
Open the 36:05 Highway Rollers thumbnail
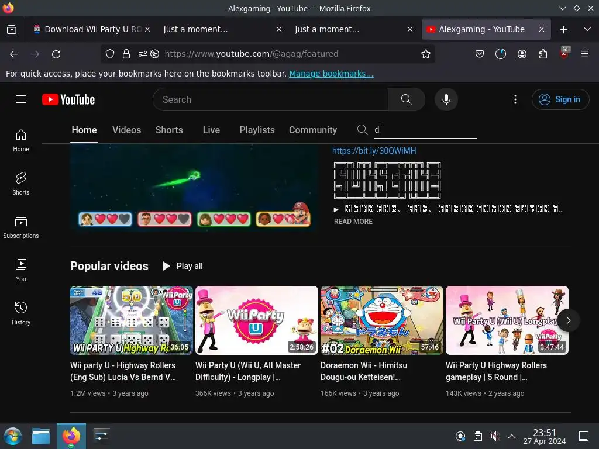[x=132, y=320]
